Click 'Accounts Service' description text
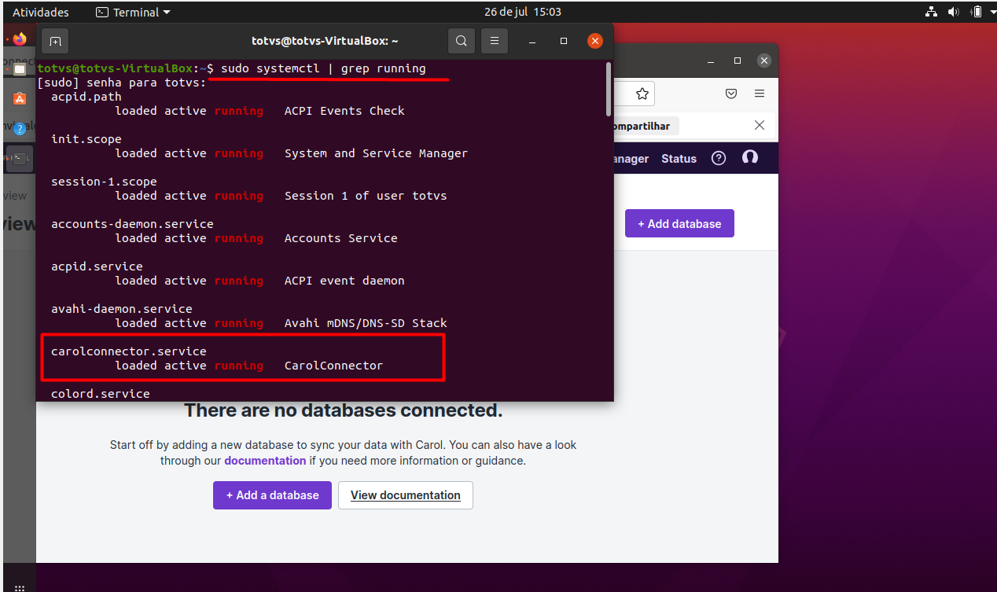Image resolution: width=997 pixels, height=592 pixels. (x=341, y=238)
